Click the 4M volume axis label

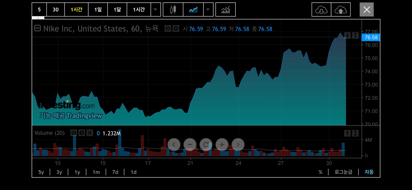(368, 140)
